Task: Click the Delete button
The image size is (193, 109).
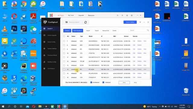Action: (115, 31)
